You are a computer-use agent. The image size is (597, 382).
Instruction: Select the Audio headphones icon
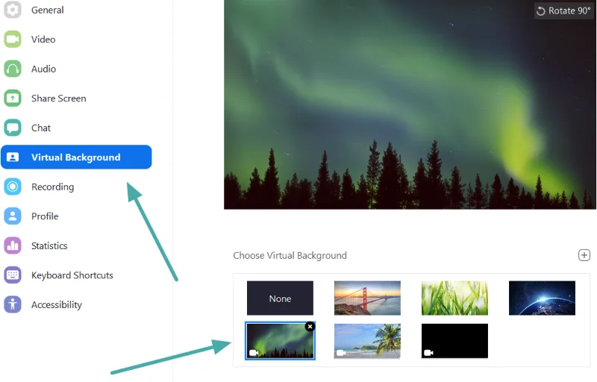pos(13,69)
